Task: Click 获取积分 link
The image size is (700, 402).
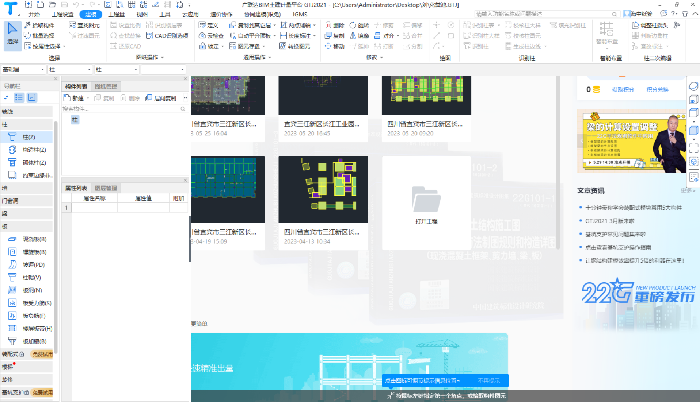Action: tap(623, 90)
